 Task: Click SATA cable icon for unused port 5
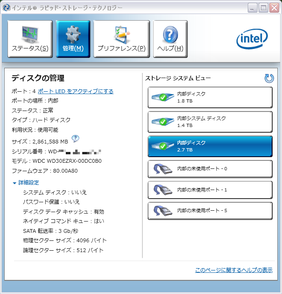[x=163, y=211]
